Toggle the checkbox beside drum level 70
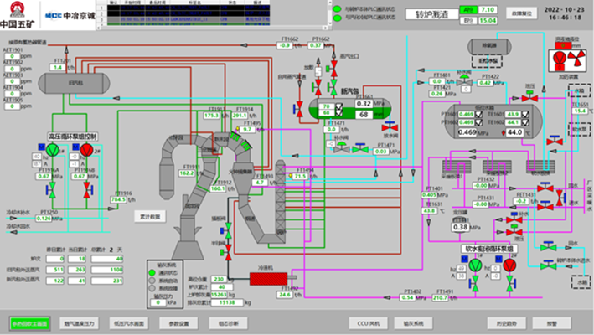Image resolution: width=594 pixels, height=335 pixels. 339,106
